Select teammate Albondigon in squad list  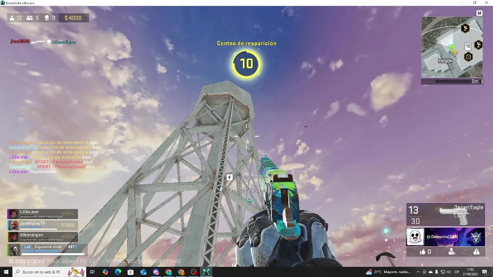point(43,237)
